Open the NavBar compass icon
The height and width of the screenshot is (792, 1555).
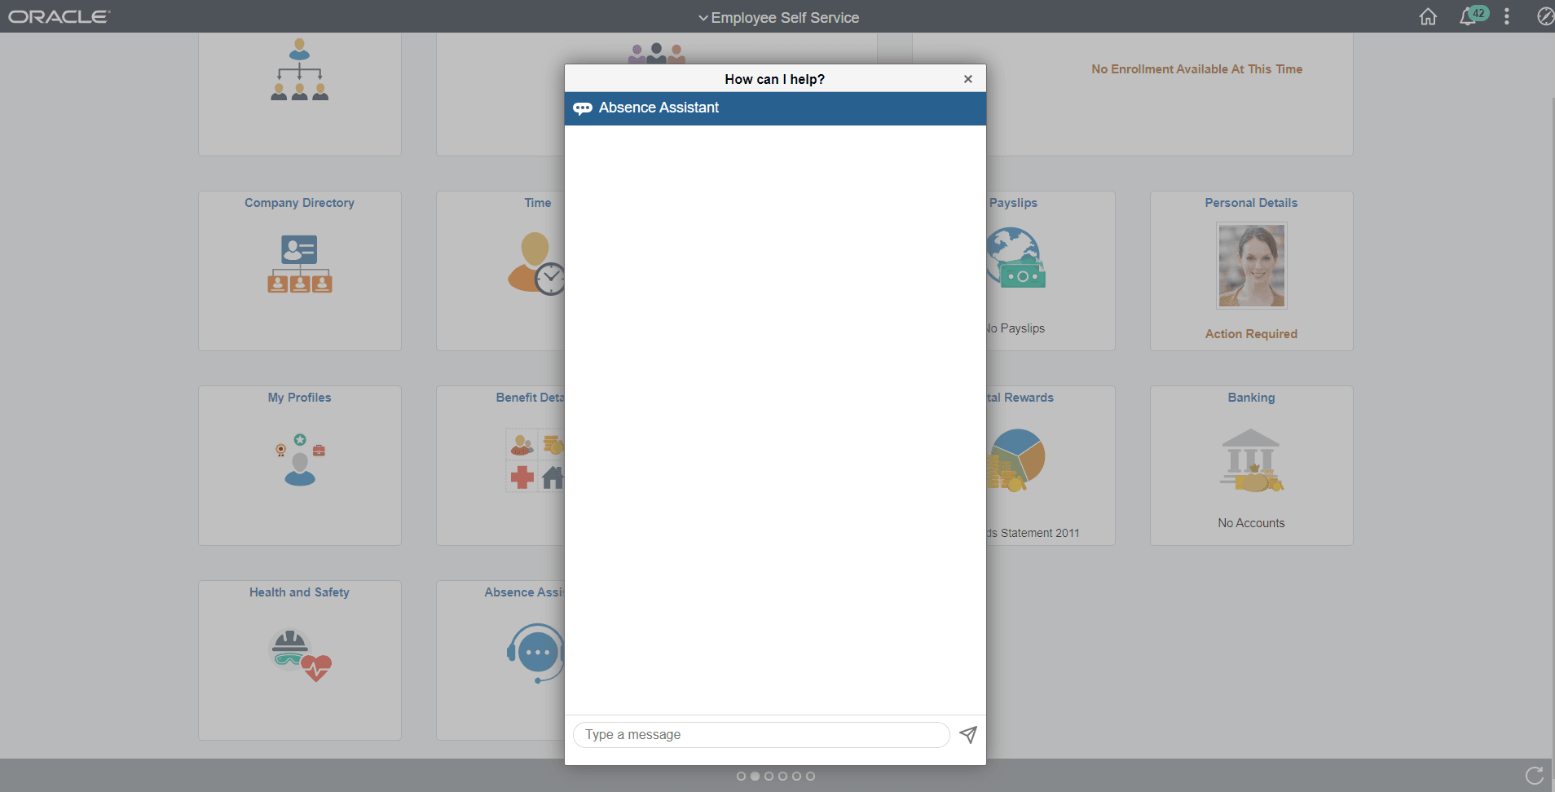(x=1544, y=16)
